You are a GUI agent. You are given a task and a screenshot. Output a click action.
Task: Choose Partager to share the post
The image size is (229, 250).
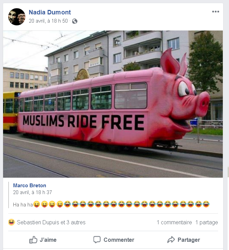[x=189, y=240]
